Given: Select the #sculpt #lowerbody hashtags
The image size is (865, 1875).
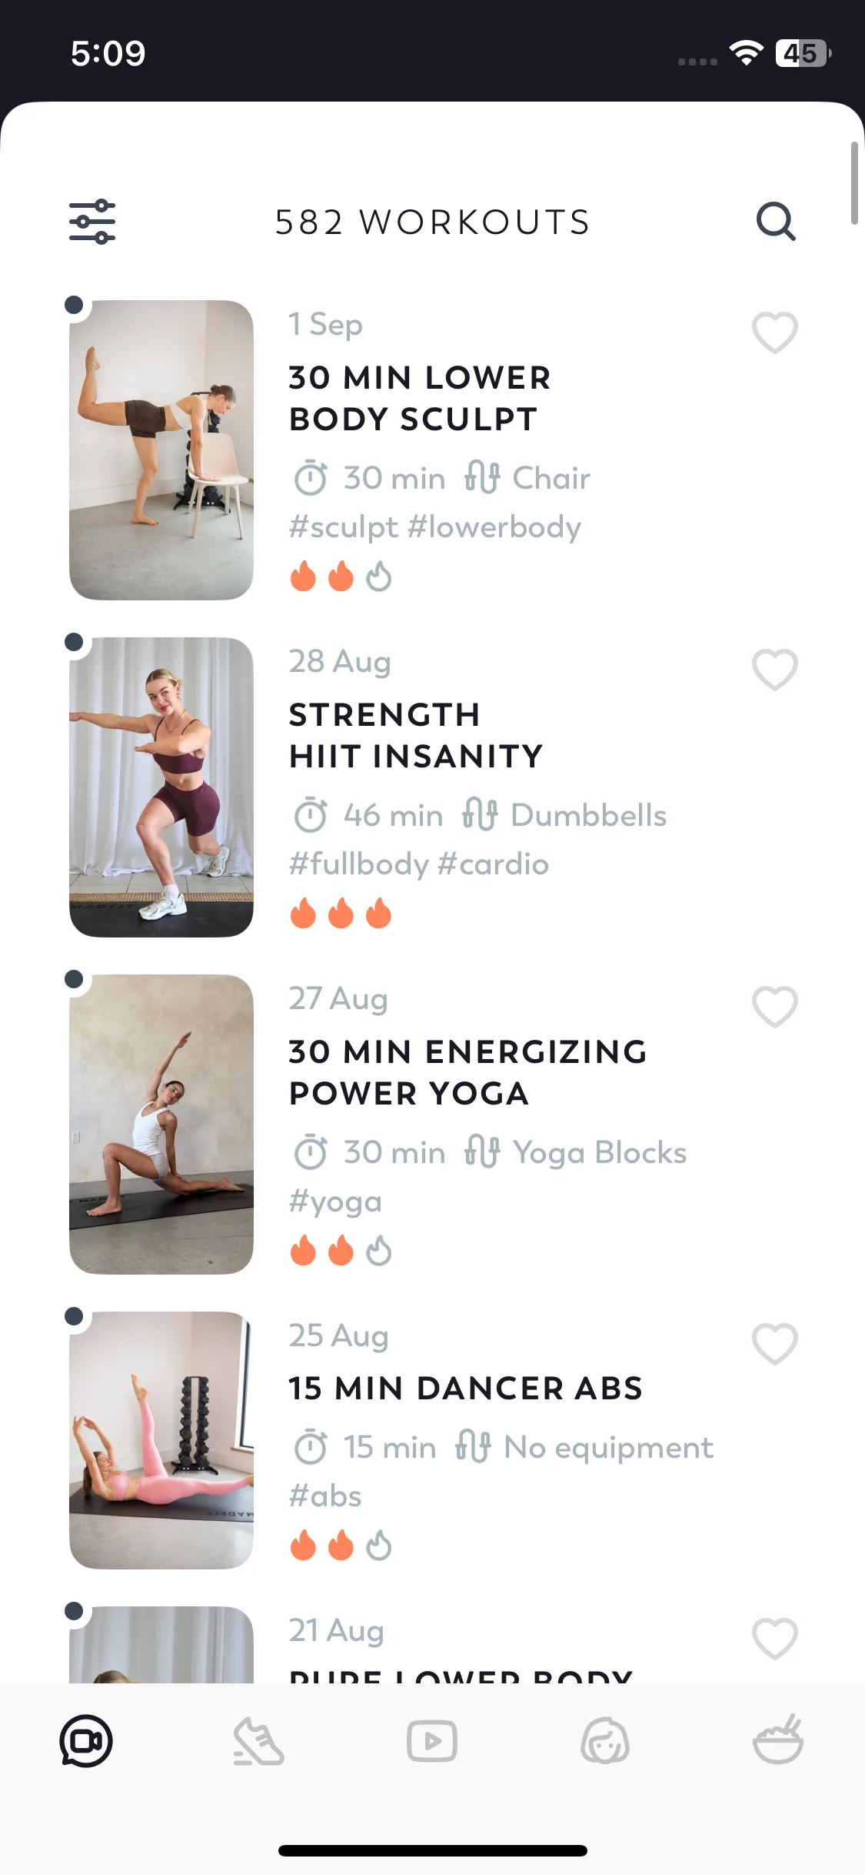Looking at the screenshot, I should pos(434,527).
